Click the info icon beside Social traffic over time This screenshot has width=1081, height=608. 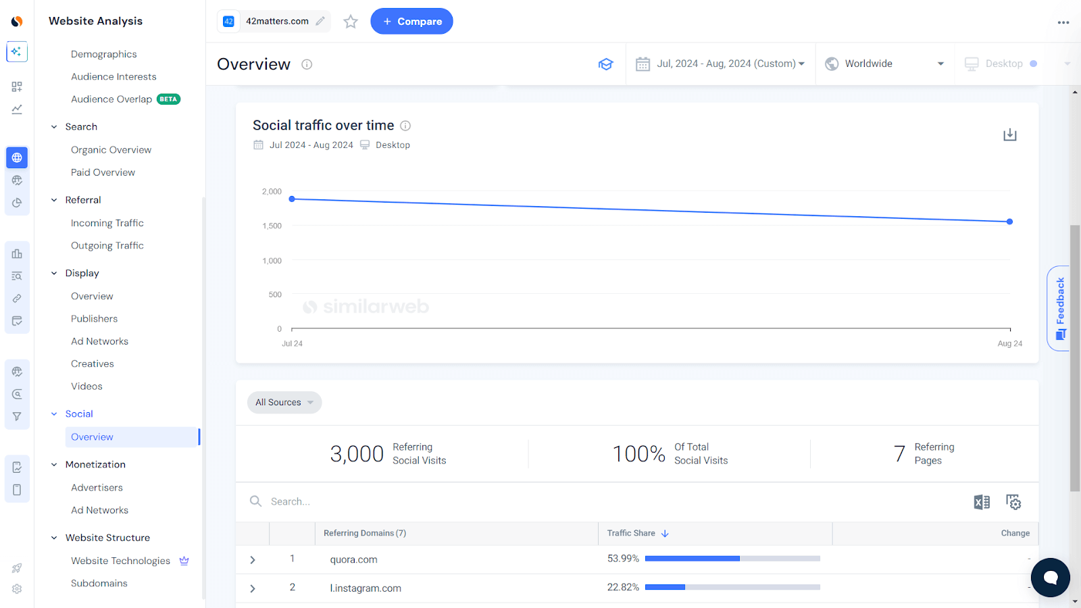point(405,126)
